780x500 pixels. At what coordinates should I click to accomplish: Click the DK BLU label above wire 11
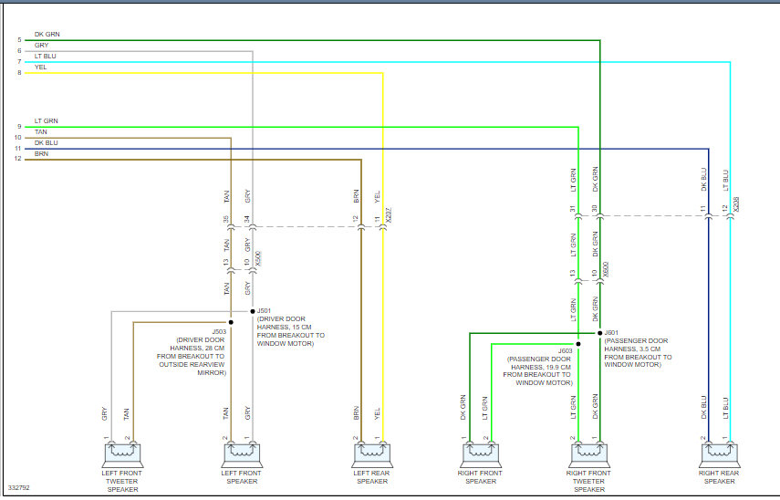coord(47,142)
